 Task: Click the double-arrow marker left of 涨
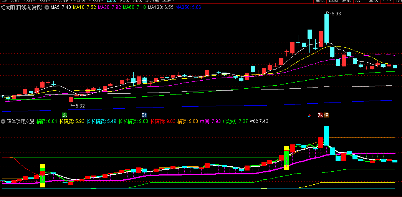(x=309, y=116)
